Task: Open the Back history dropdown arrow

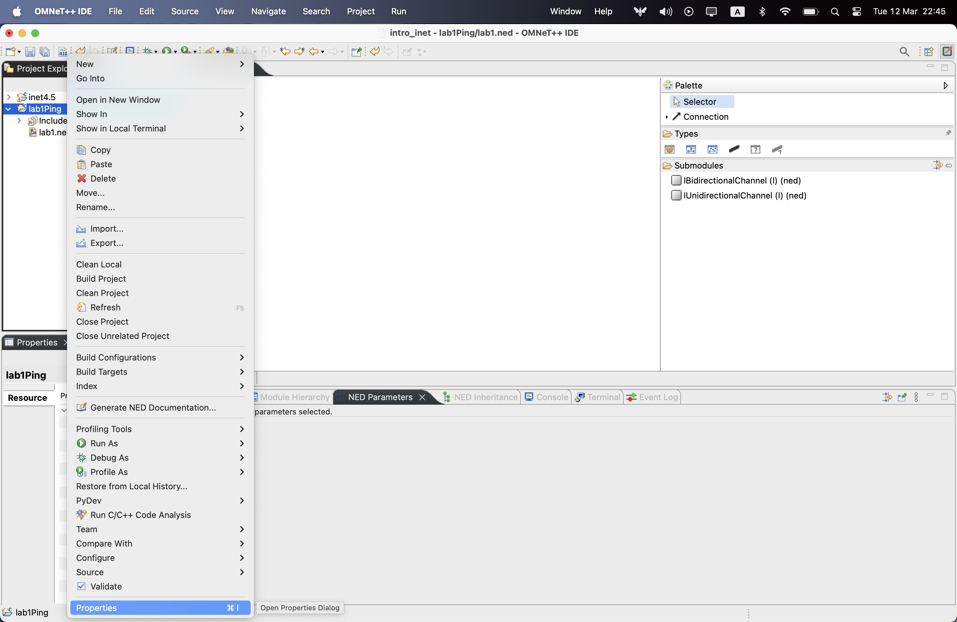Action: [x=322, y=52]
